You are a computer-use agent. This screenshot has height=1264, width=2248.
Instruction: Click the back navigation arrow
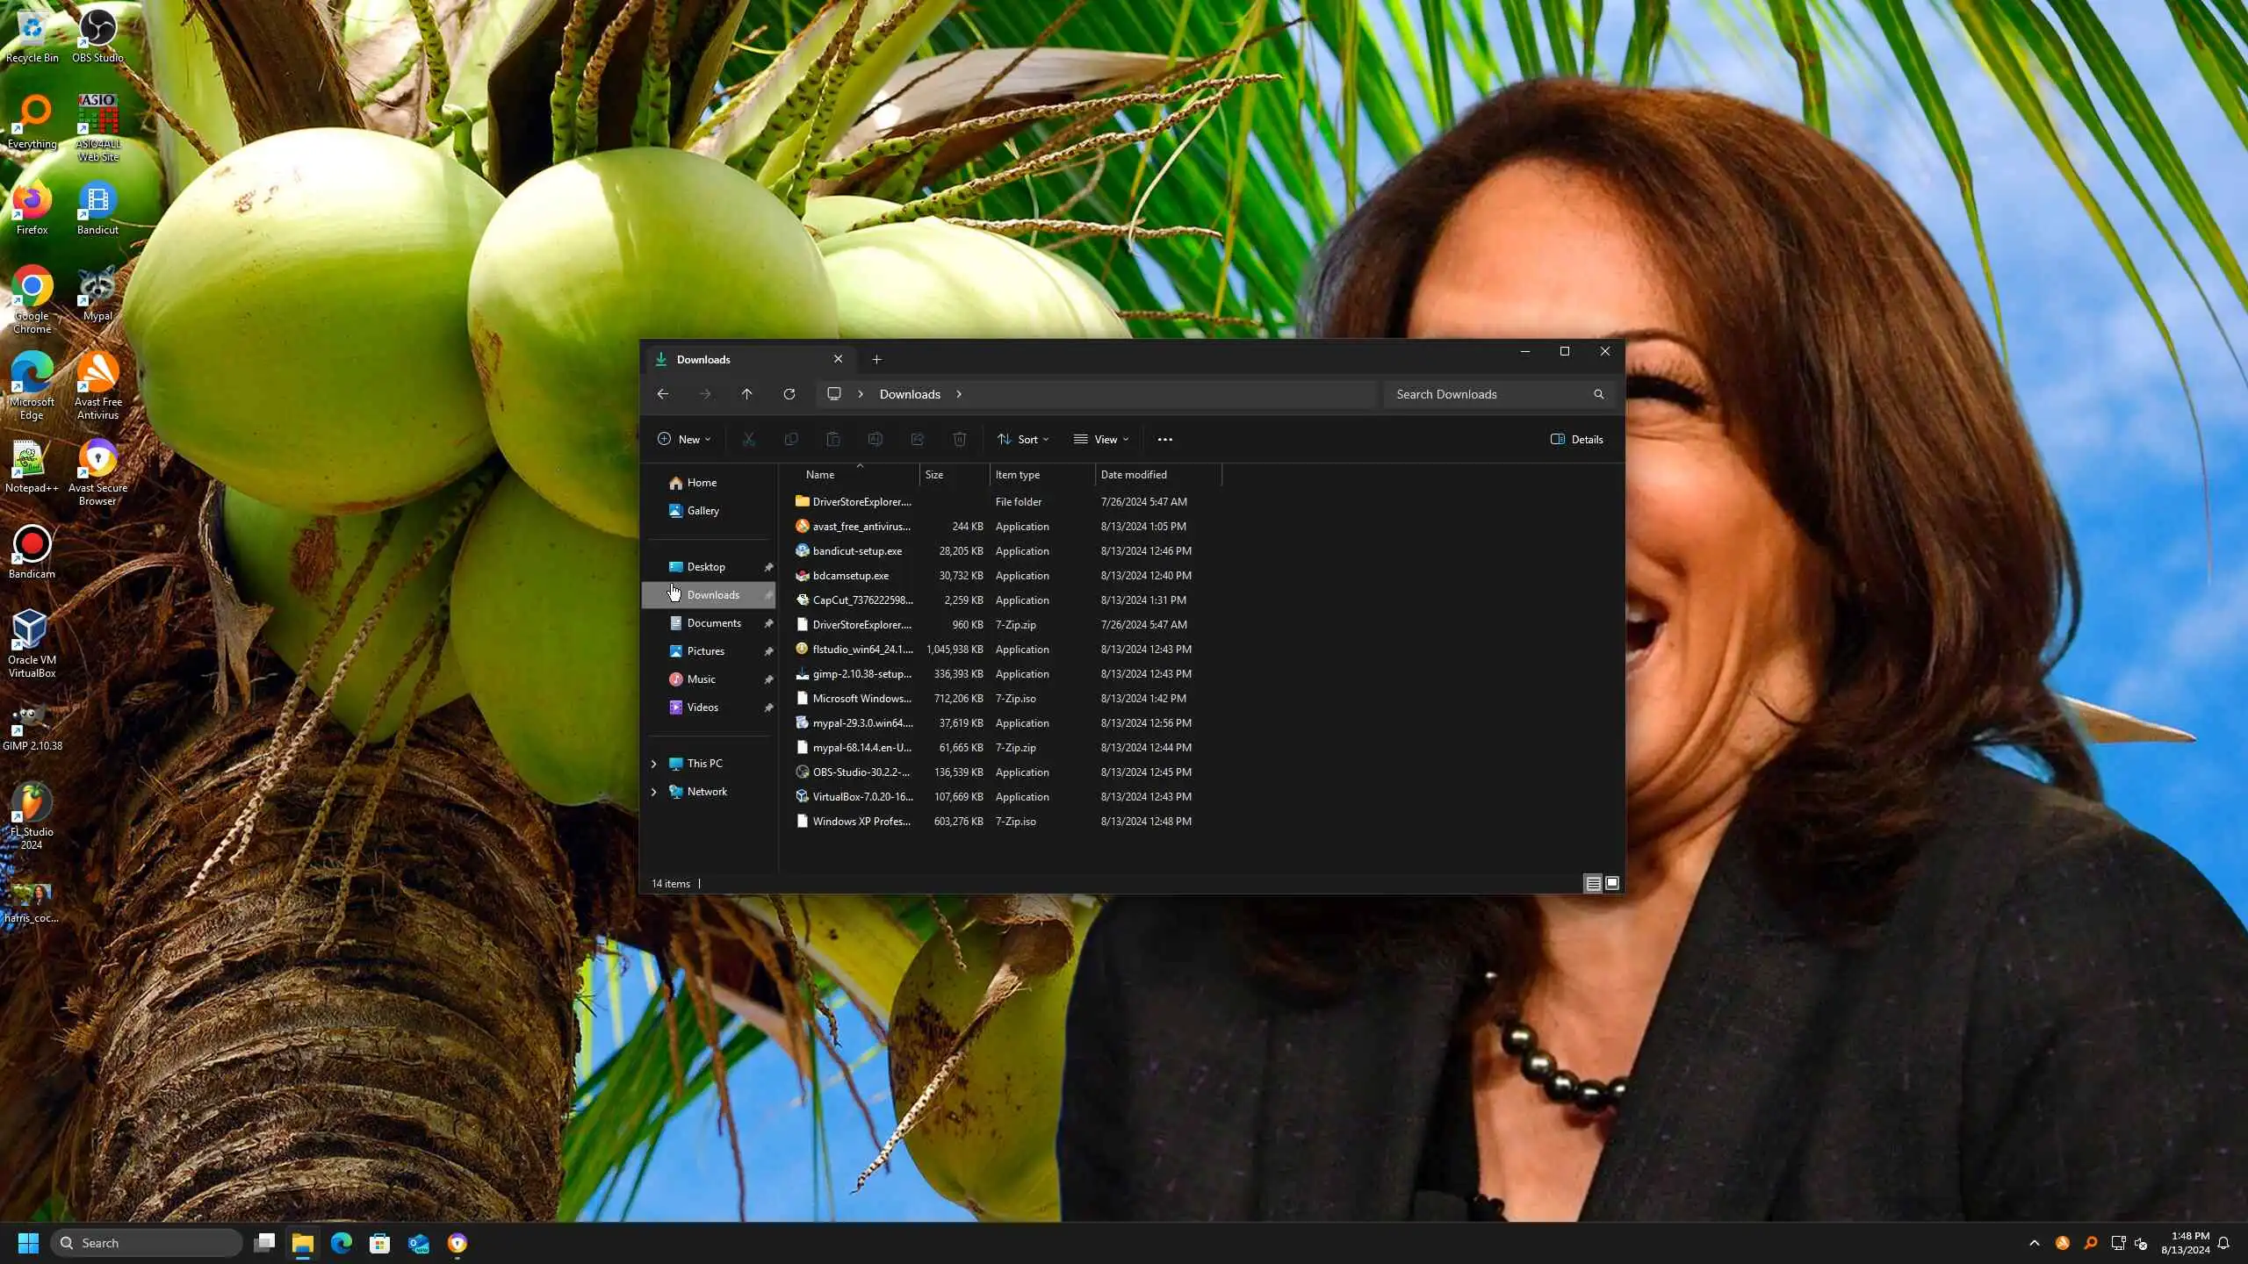click(x=663, y=394)
